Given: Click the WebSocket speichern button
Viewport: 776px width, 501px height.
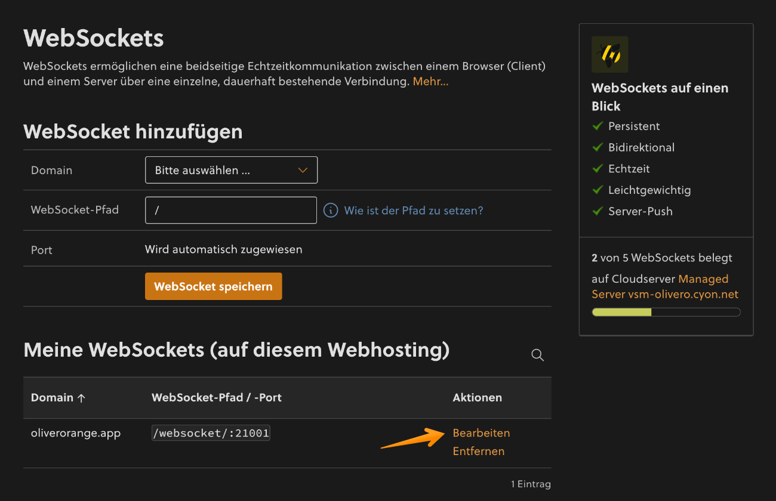Looking at the screenshot, I should click(213, 286).
